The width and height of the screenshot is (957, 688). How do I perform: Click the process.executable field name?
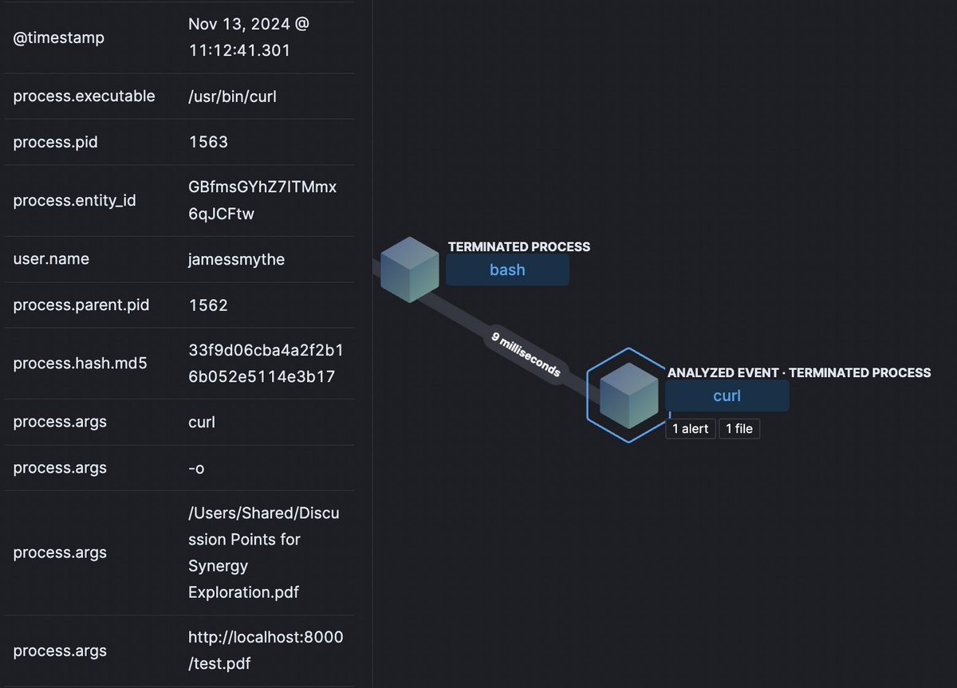point(84,96)
